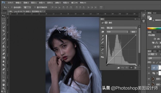This screenshot has height=93, width=161.
Task: Select the Eyedropper tool in the toolbox
Action: click(x=4, y=35)
